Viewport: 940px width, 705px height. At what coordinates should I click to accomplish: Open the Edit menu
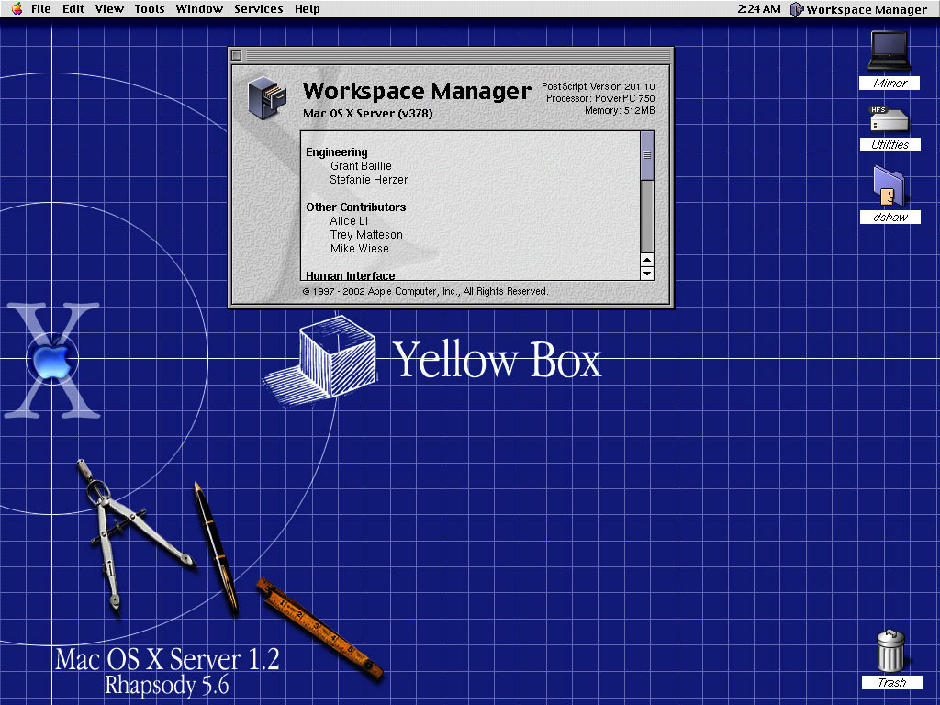click(x=73, y=9)
